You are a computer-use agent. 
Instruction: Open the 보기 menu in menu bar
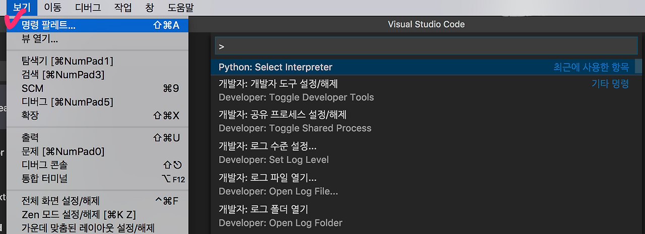(x=22, y=8)
